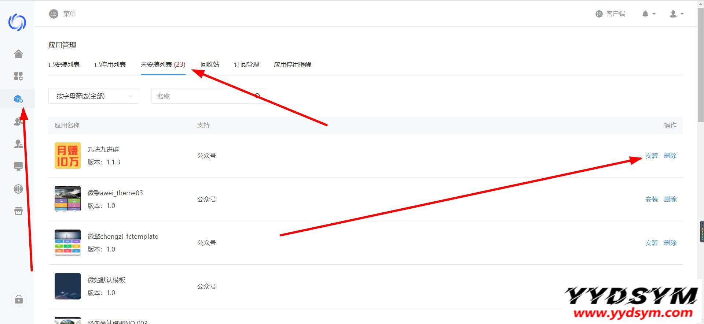This screenshot has width=704, height=324.
Task: Open the user account dropdown
Action: click(676, 14)
